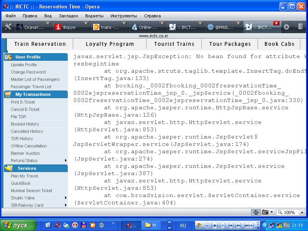Screen dimensions: 308x231
Task: Expand the Refund Status submenu arrow
Action: coord(66,161)
